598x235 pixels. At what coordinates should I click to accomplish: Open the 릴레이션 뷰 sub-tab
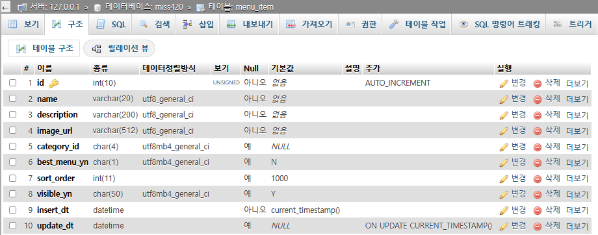120,49
